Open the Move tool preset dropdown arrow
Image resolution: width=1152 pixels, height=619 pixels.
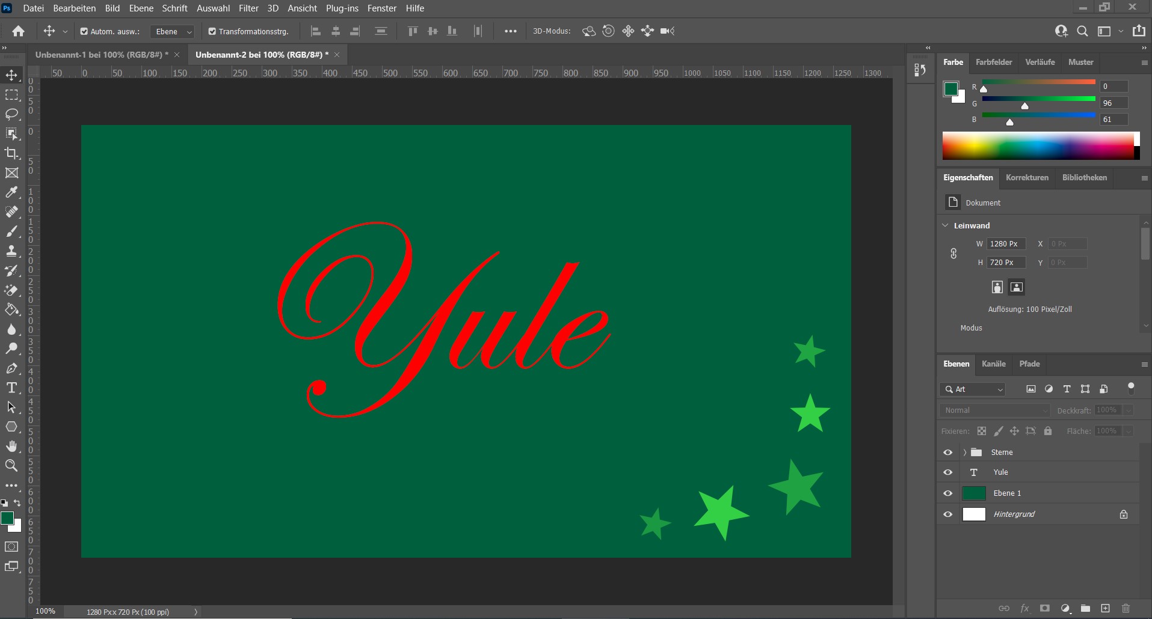[x=65, y=31]
